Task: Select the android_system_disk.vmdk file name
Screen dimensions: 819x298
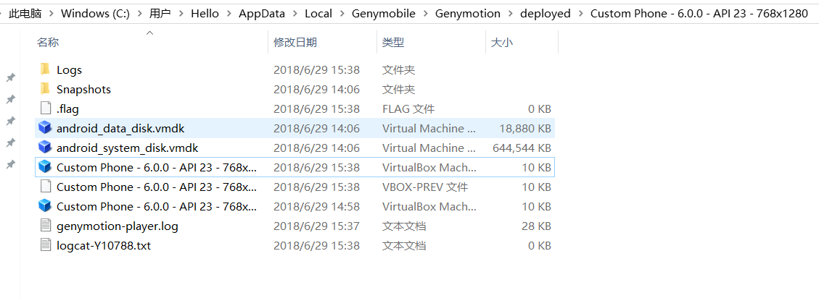Action: [x=128, y=148]
